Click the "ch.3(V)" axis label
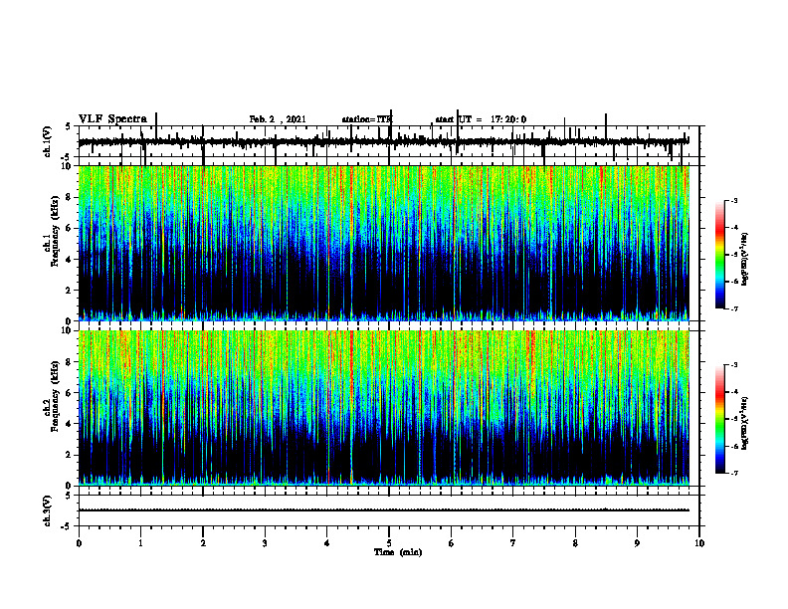 (48, 510)
